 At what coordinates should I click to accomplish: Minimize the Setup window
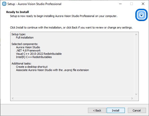coord(120,4)
